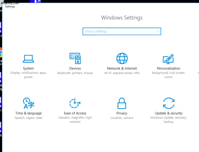Click 'Bluetooth, printers, mouse' text
This screenshot has width=199, height=152.
[x=75, y=73]
